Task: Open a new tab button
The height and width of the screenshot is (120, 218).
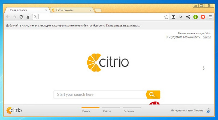Action: (x=98, y=10)
